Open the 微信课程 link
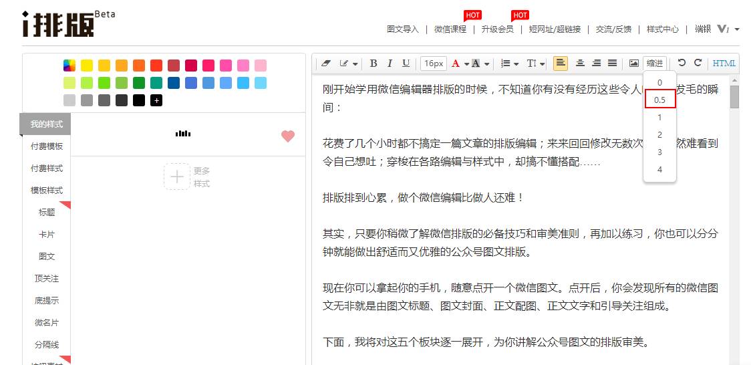 tap(450, 29)
